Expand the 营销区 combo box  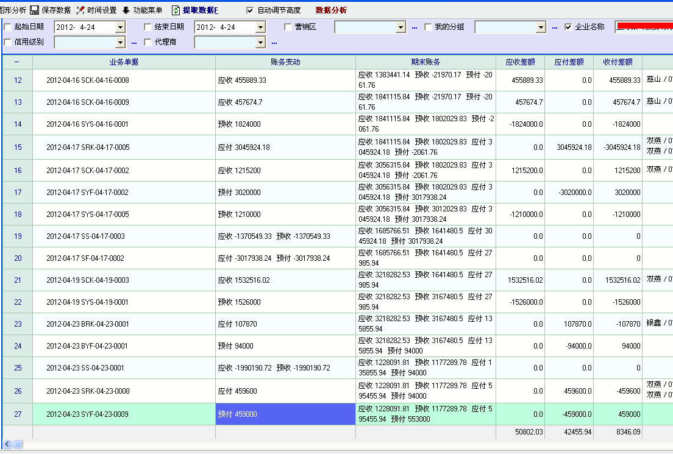(401, 27)
